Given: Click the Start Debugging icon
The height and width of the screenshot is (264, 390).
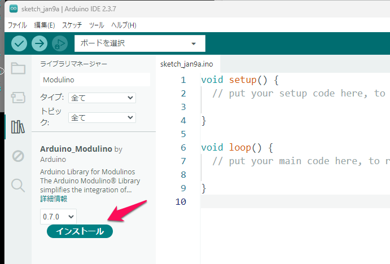Looking at the screenshot, I should tap(59, 43).
